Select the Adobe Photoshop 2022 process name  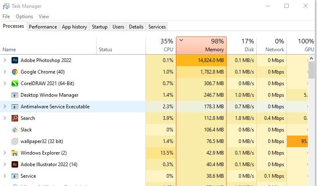click(x=46, y=60)
